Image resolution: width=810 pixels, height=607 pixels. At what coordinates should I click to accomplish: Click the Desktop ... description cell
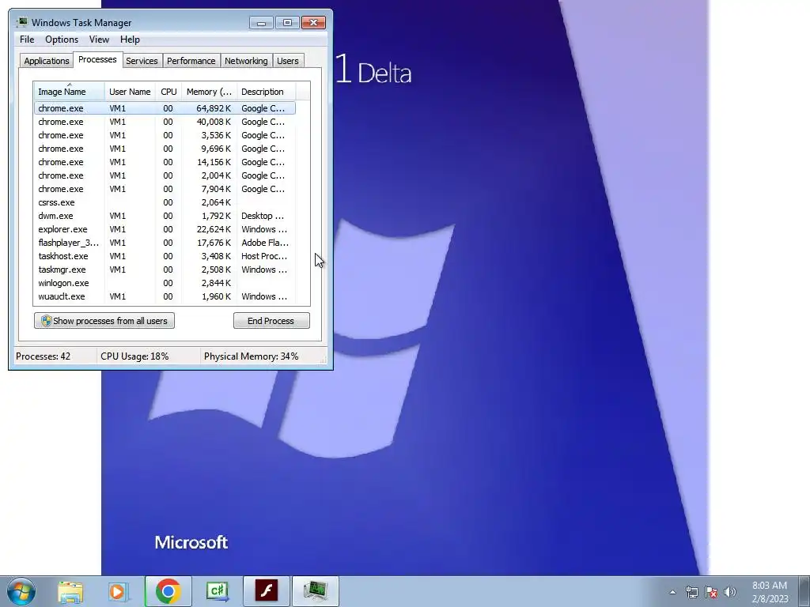(263, 216)
